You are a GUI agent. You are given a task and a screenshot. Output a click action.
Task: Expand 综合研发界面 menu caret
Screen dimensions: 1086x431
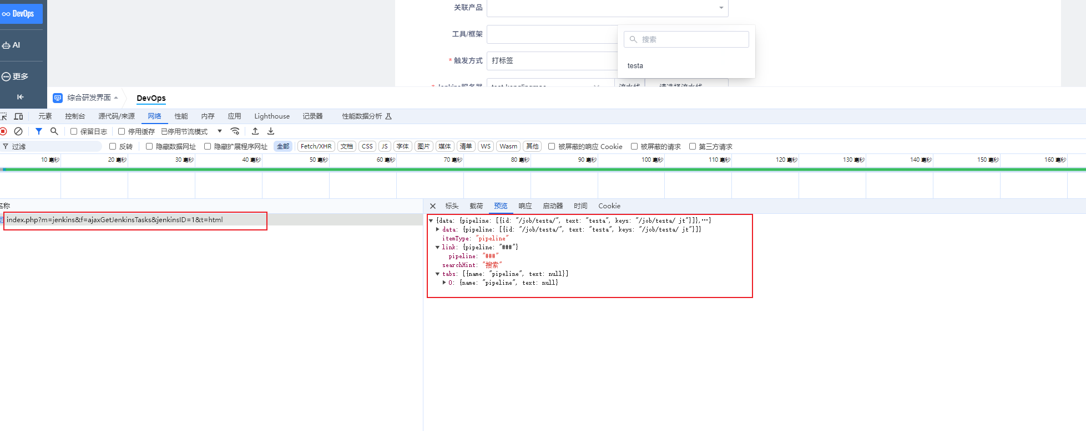point(116,98)
